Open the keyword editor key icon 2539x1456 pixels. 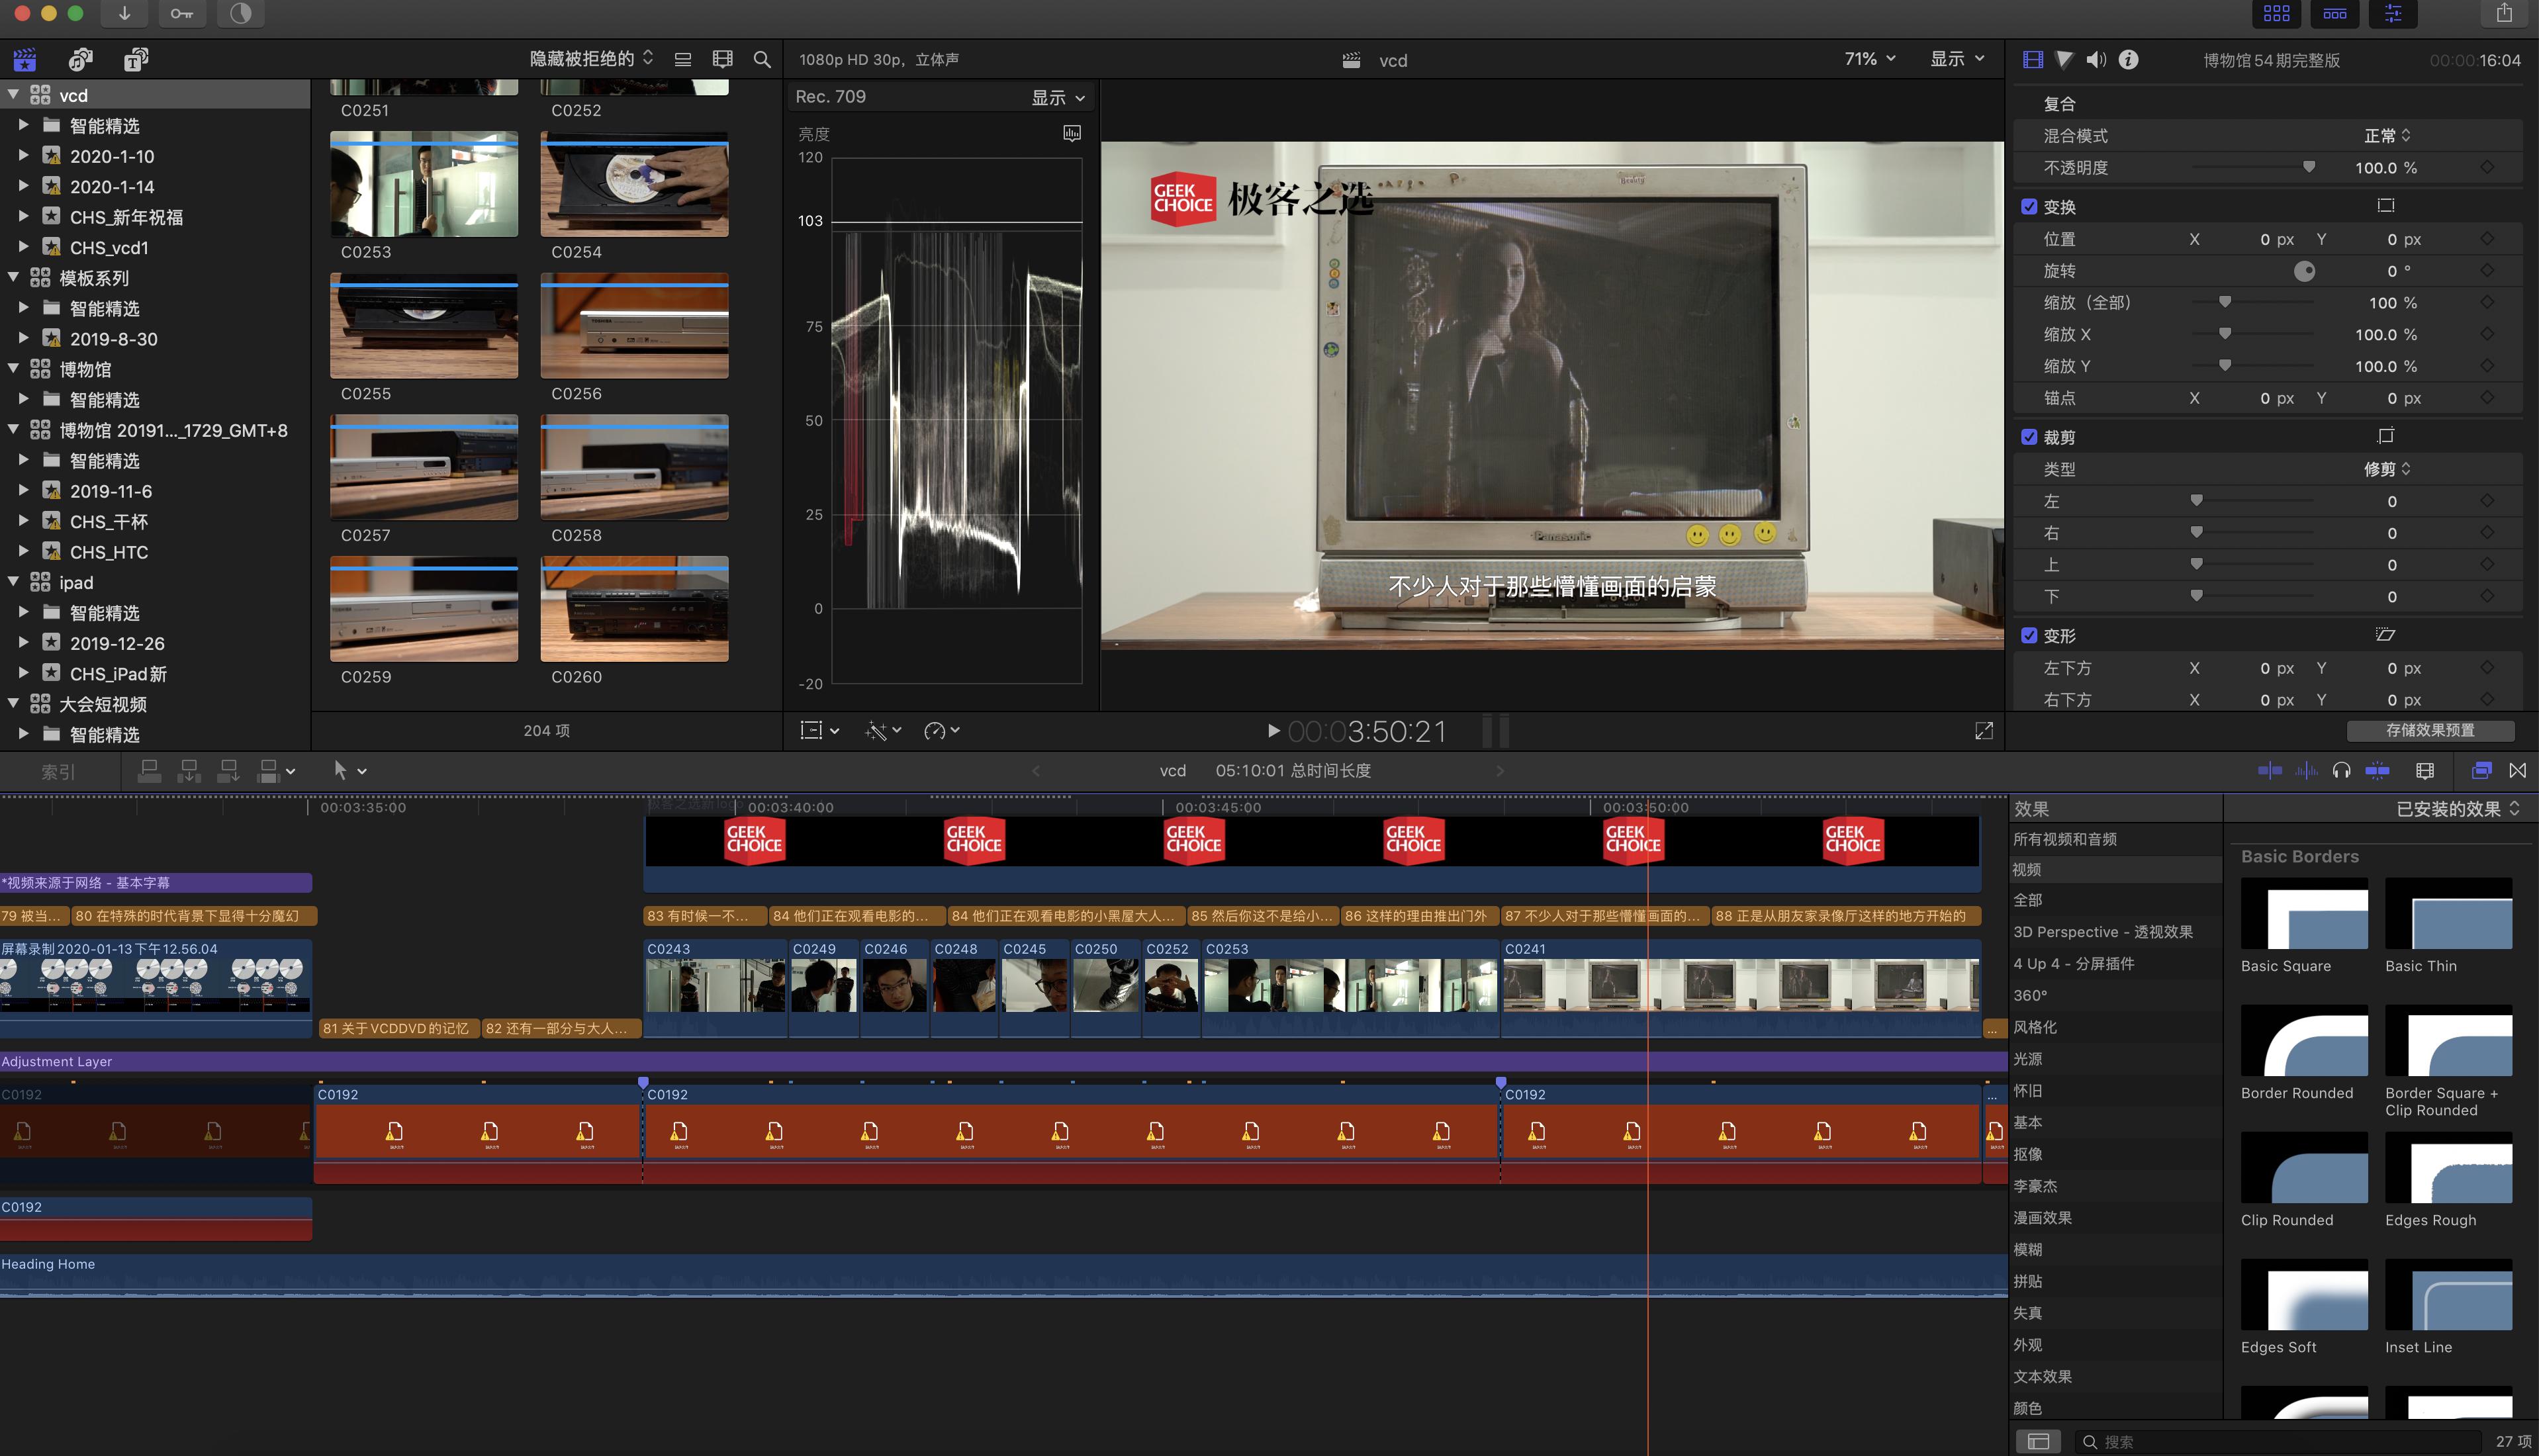click(182, 13)
